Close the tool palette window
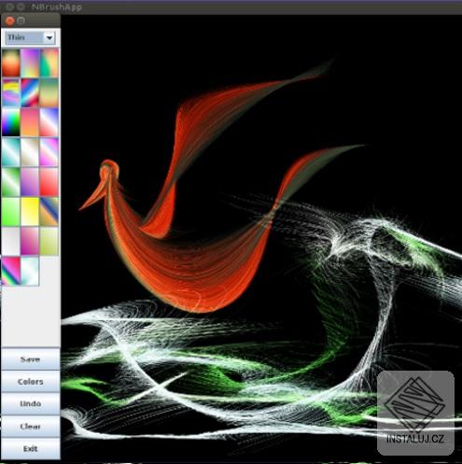The image size is (462, 464). (x=10, y=21)
